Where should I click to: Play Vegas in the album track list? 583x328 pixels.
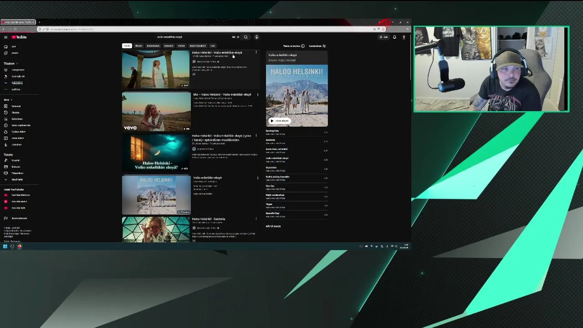pyautogui.click(x=297, y=205)
